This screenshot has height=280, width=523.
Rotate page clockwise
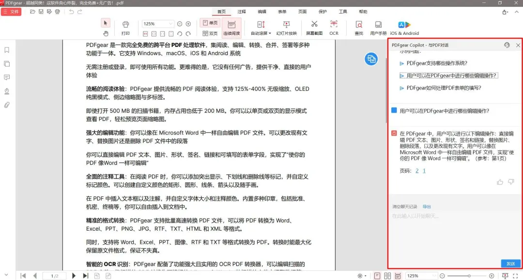[x=188, y=34]
